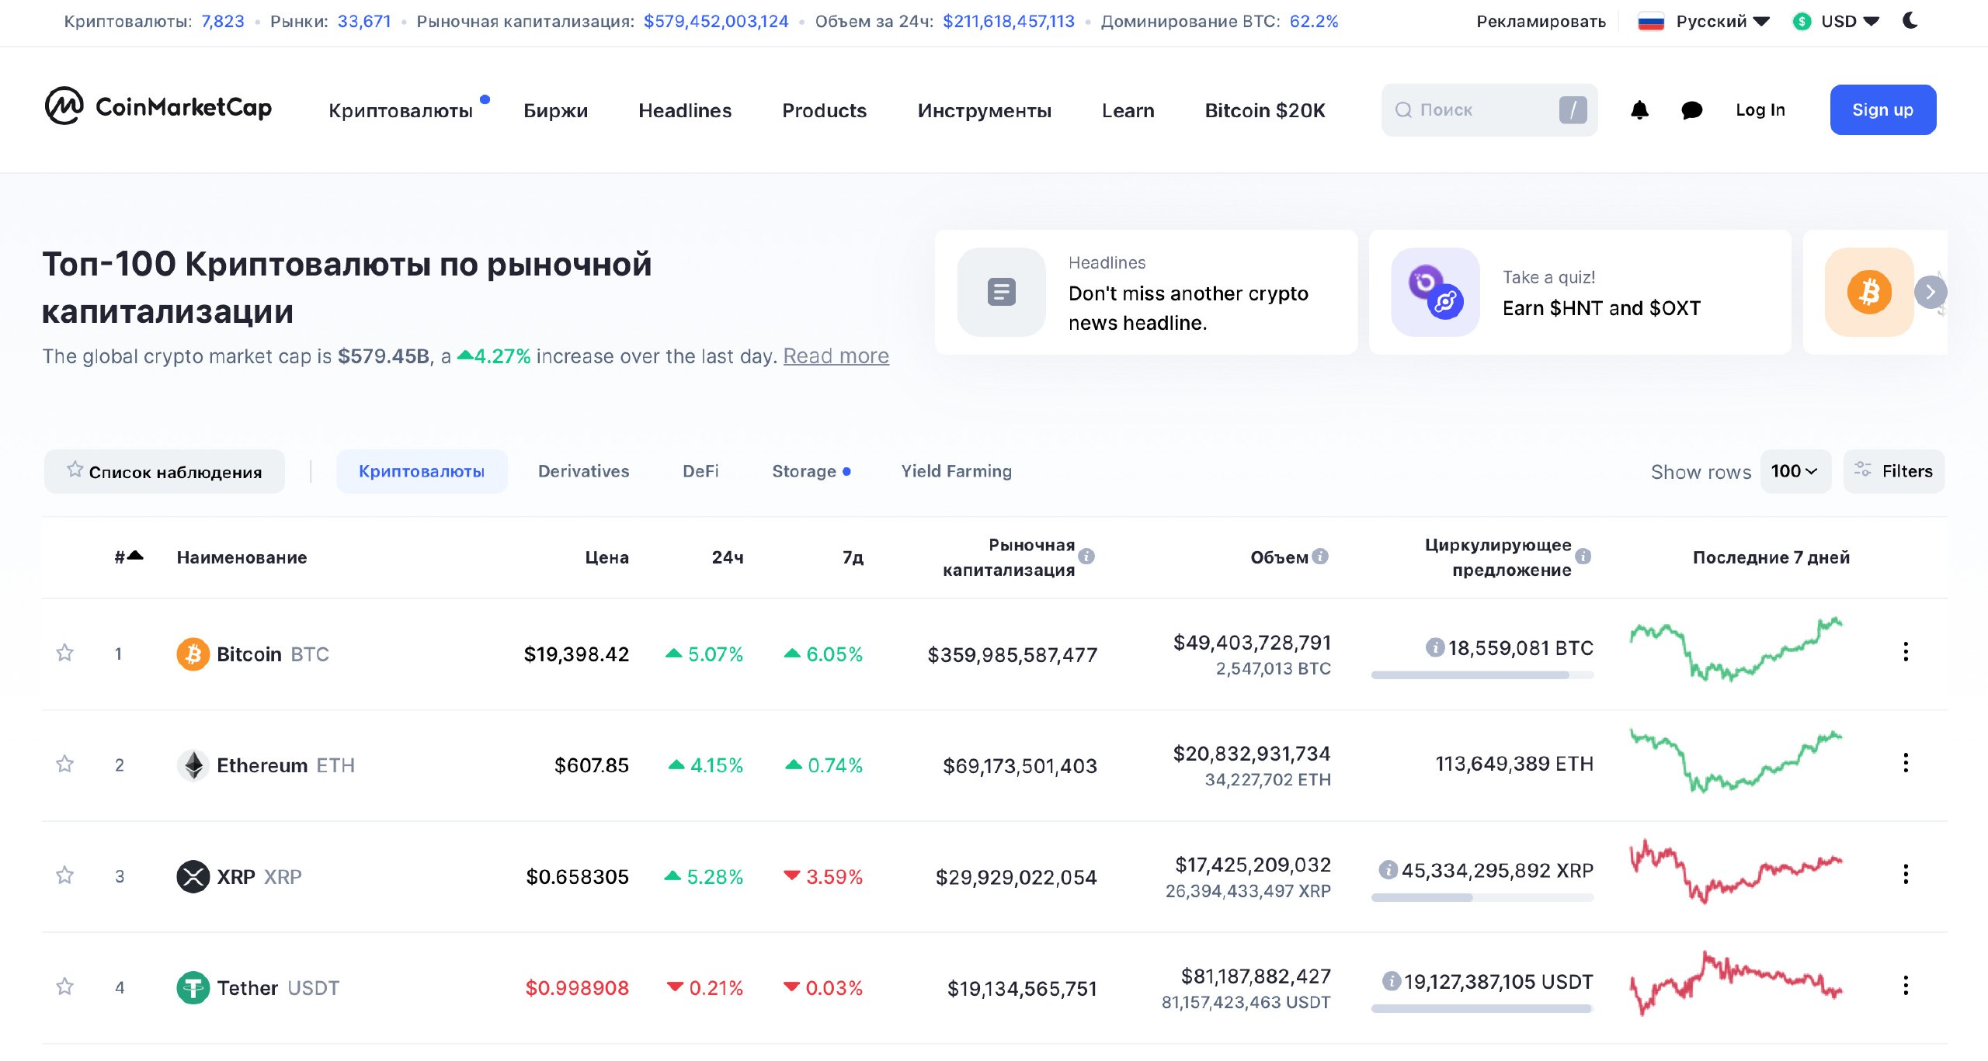Click circulating supply header info icon
Screen dimensions: 1988x1061
1583,557
